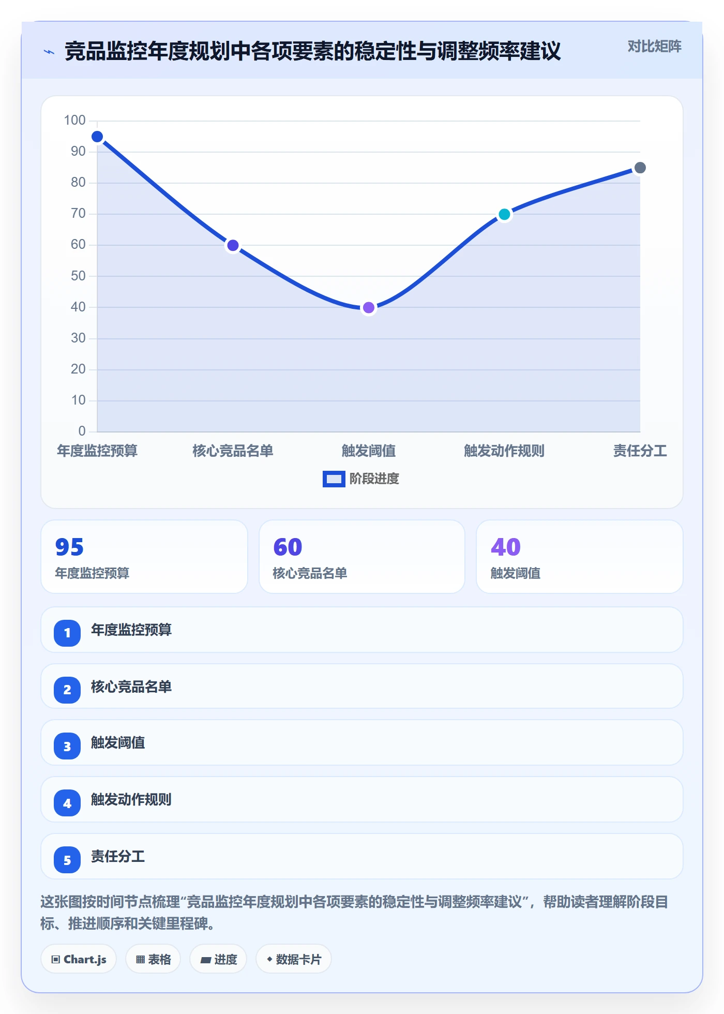Click the 表格 tag chip
Screen dimensions: 724x1014
pyautogui.click(x=153, y=959)
